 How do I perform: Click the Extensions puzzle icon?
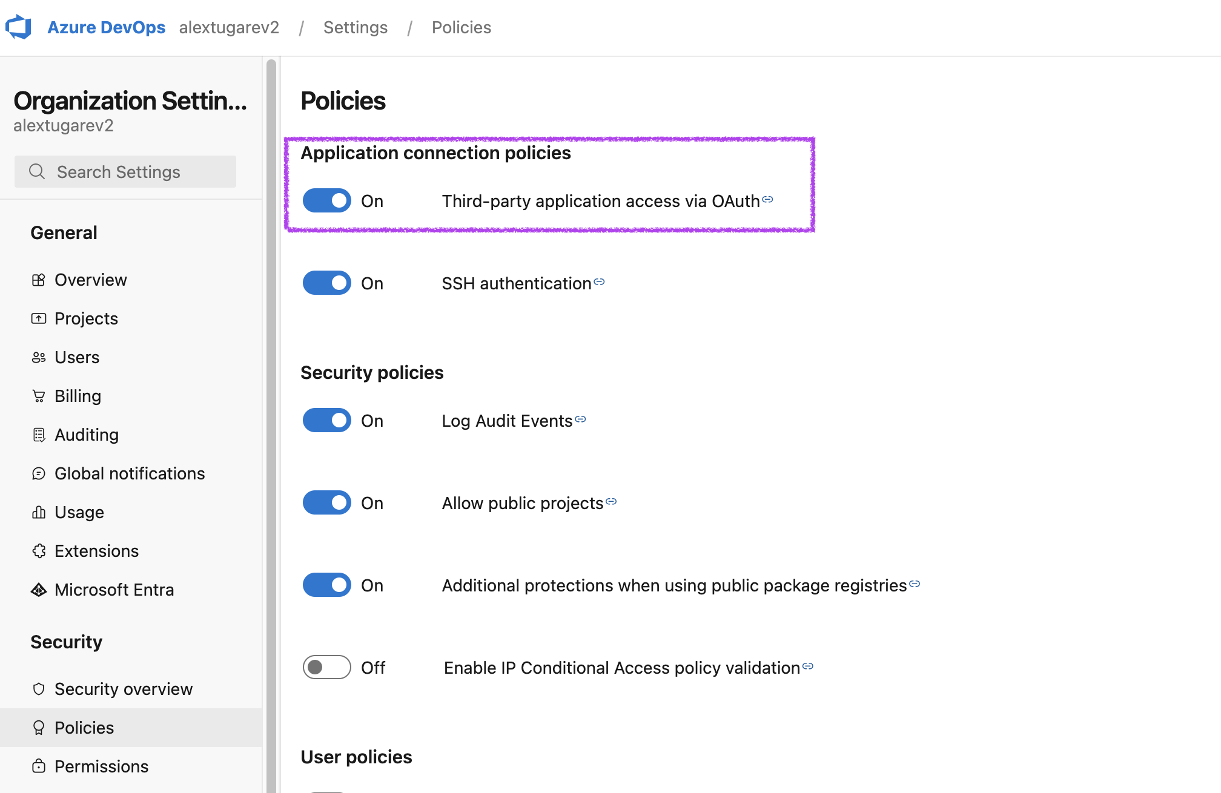point(39,551)
